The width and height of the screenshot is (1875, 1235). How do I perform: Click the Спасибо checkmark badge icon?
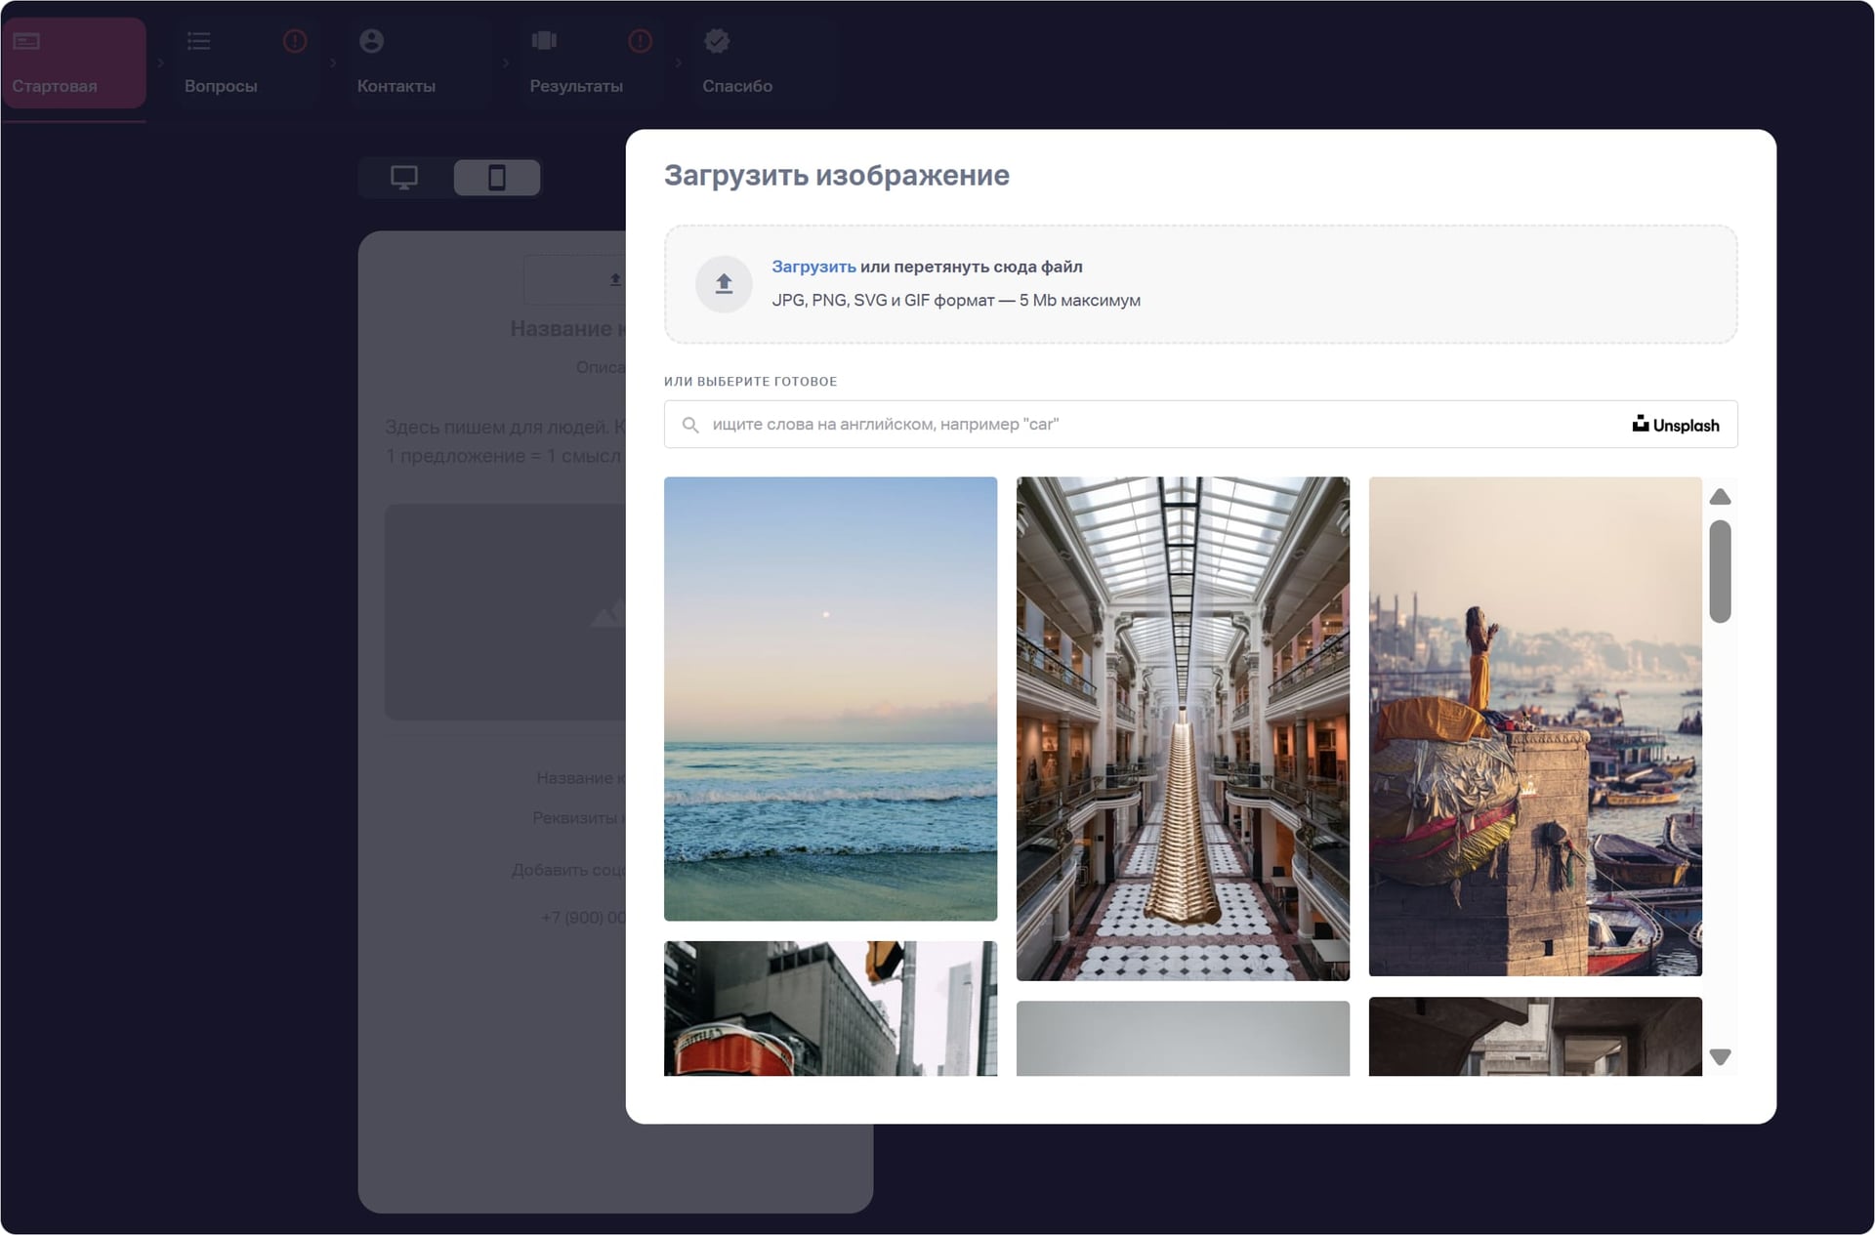[717, 41]
